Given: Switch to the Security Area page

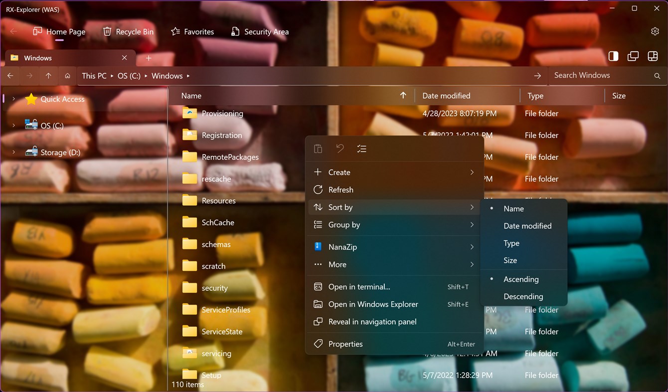Looking at the screenshot, I should click(260, 31).
